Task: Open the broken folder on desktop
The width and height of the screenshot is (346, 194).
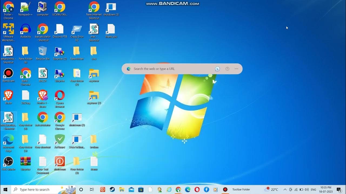Action: coord(94,141)
